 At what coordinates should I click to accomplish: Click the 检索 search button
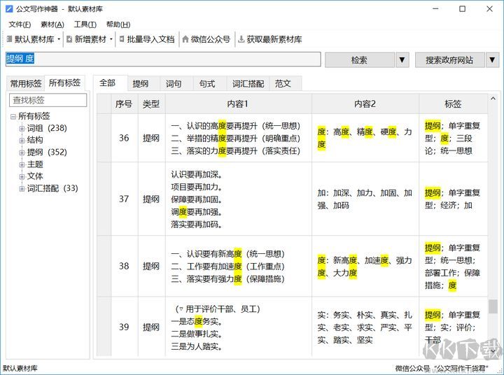[x=359, y=59]
